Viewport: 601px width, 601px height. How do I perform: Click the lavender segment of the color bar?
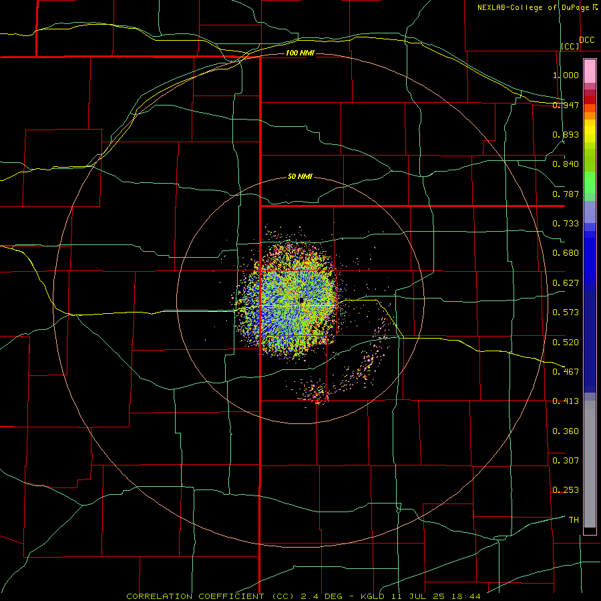point(590,212)
